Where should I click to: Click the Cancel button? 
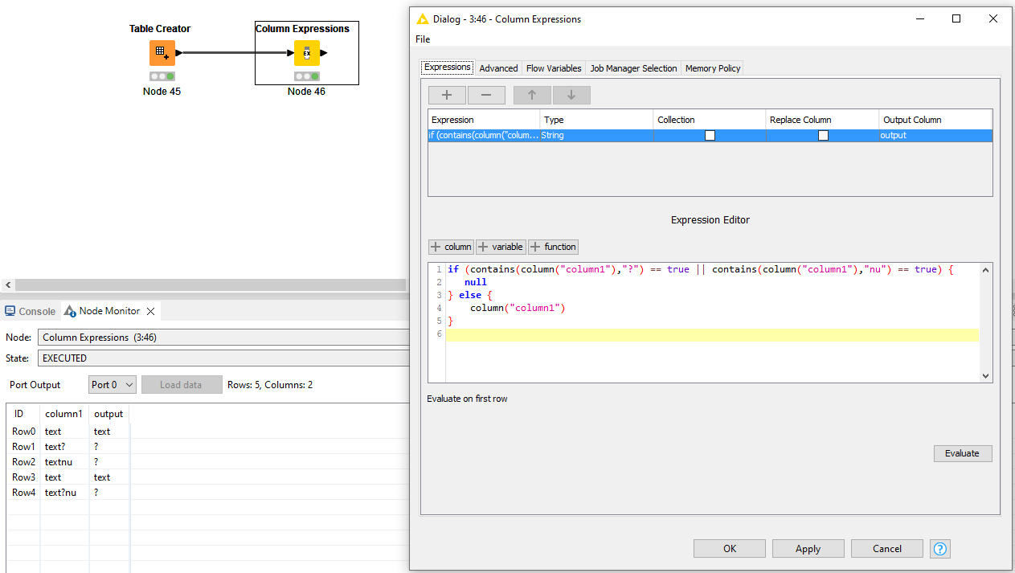coord(887,549)
